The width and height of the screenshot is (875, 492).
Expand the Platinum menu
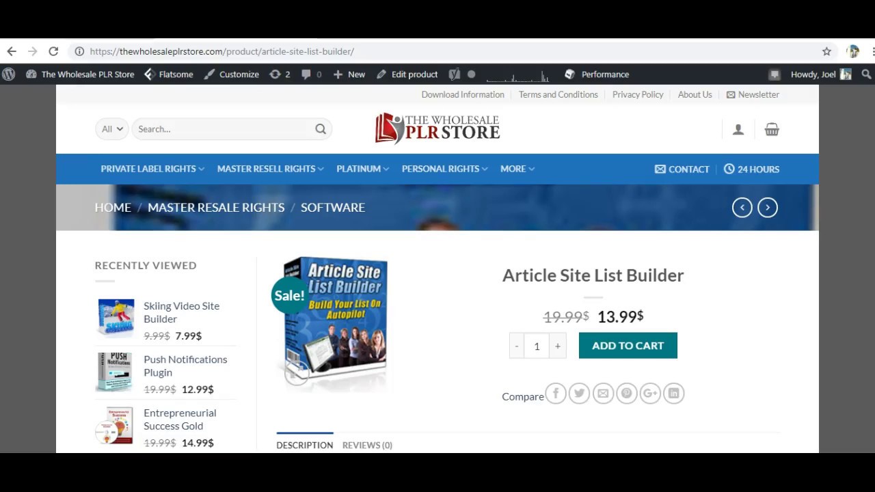(x=362, y=169)
